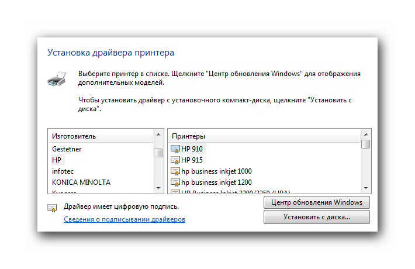Click the certificate icon beside HP 915

(175, 160)
